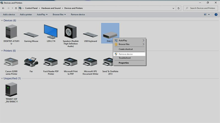
Task: Click Troubleshoot in the context menu
Action: [125, 58]
